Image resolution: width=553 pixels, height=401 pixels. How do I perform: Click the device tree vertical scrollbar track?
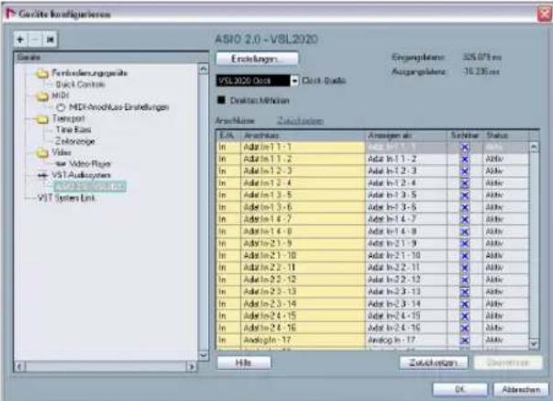[204, 212]
